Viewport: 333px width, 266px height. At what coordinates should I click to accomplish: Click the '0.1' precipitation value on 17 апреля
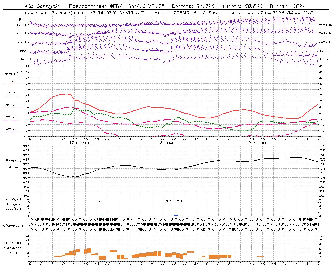pyautogui.click(x=102, y=201)
